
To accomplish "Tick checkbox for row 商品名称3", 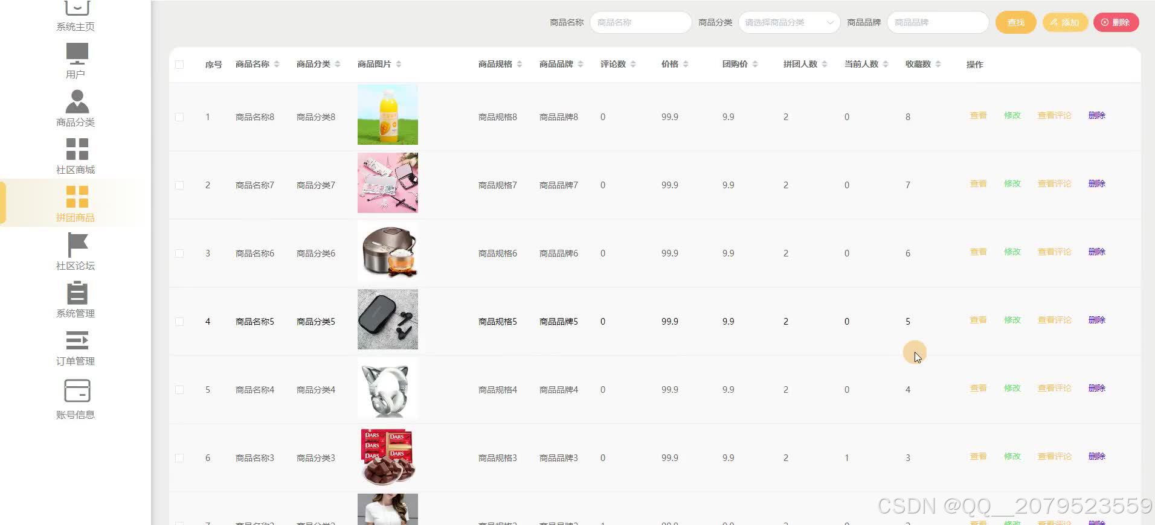I will click(x=179, y=458).
